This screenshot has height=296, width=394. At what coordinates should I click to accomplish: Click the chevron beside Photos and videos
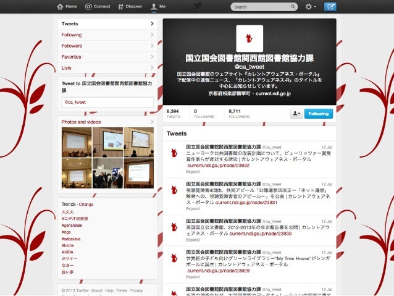(152, 122)
